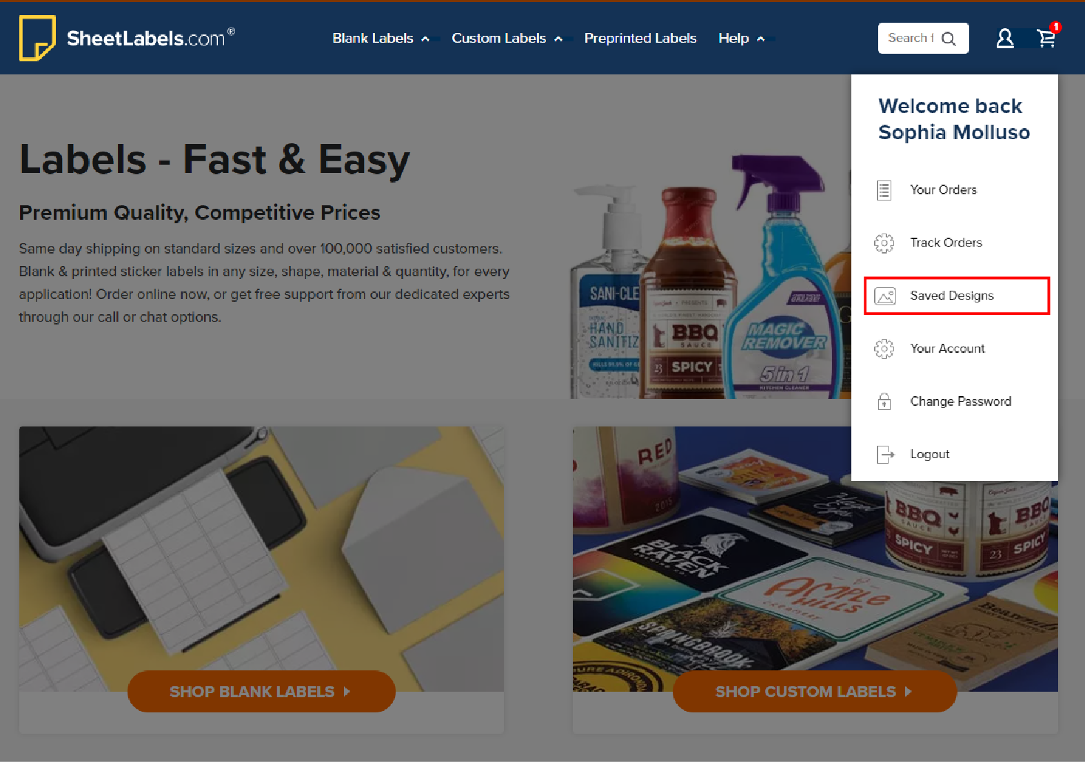The width and height of the screenshot is (1085, 762).
Task: Click the SheetLabels.com logo icon
Action: 37,38
